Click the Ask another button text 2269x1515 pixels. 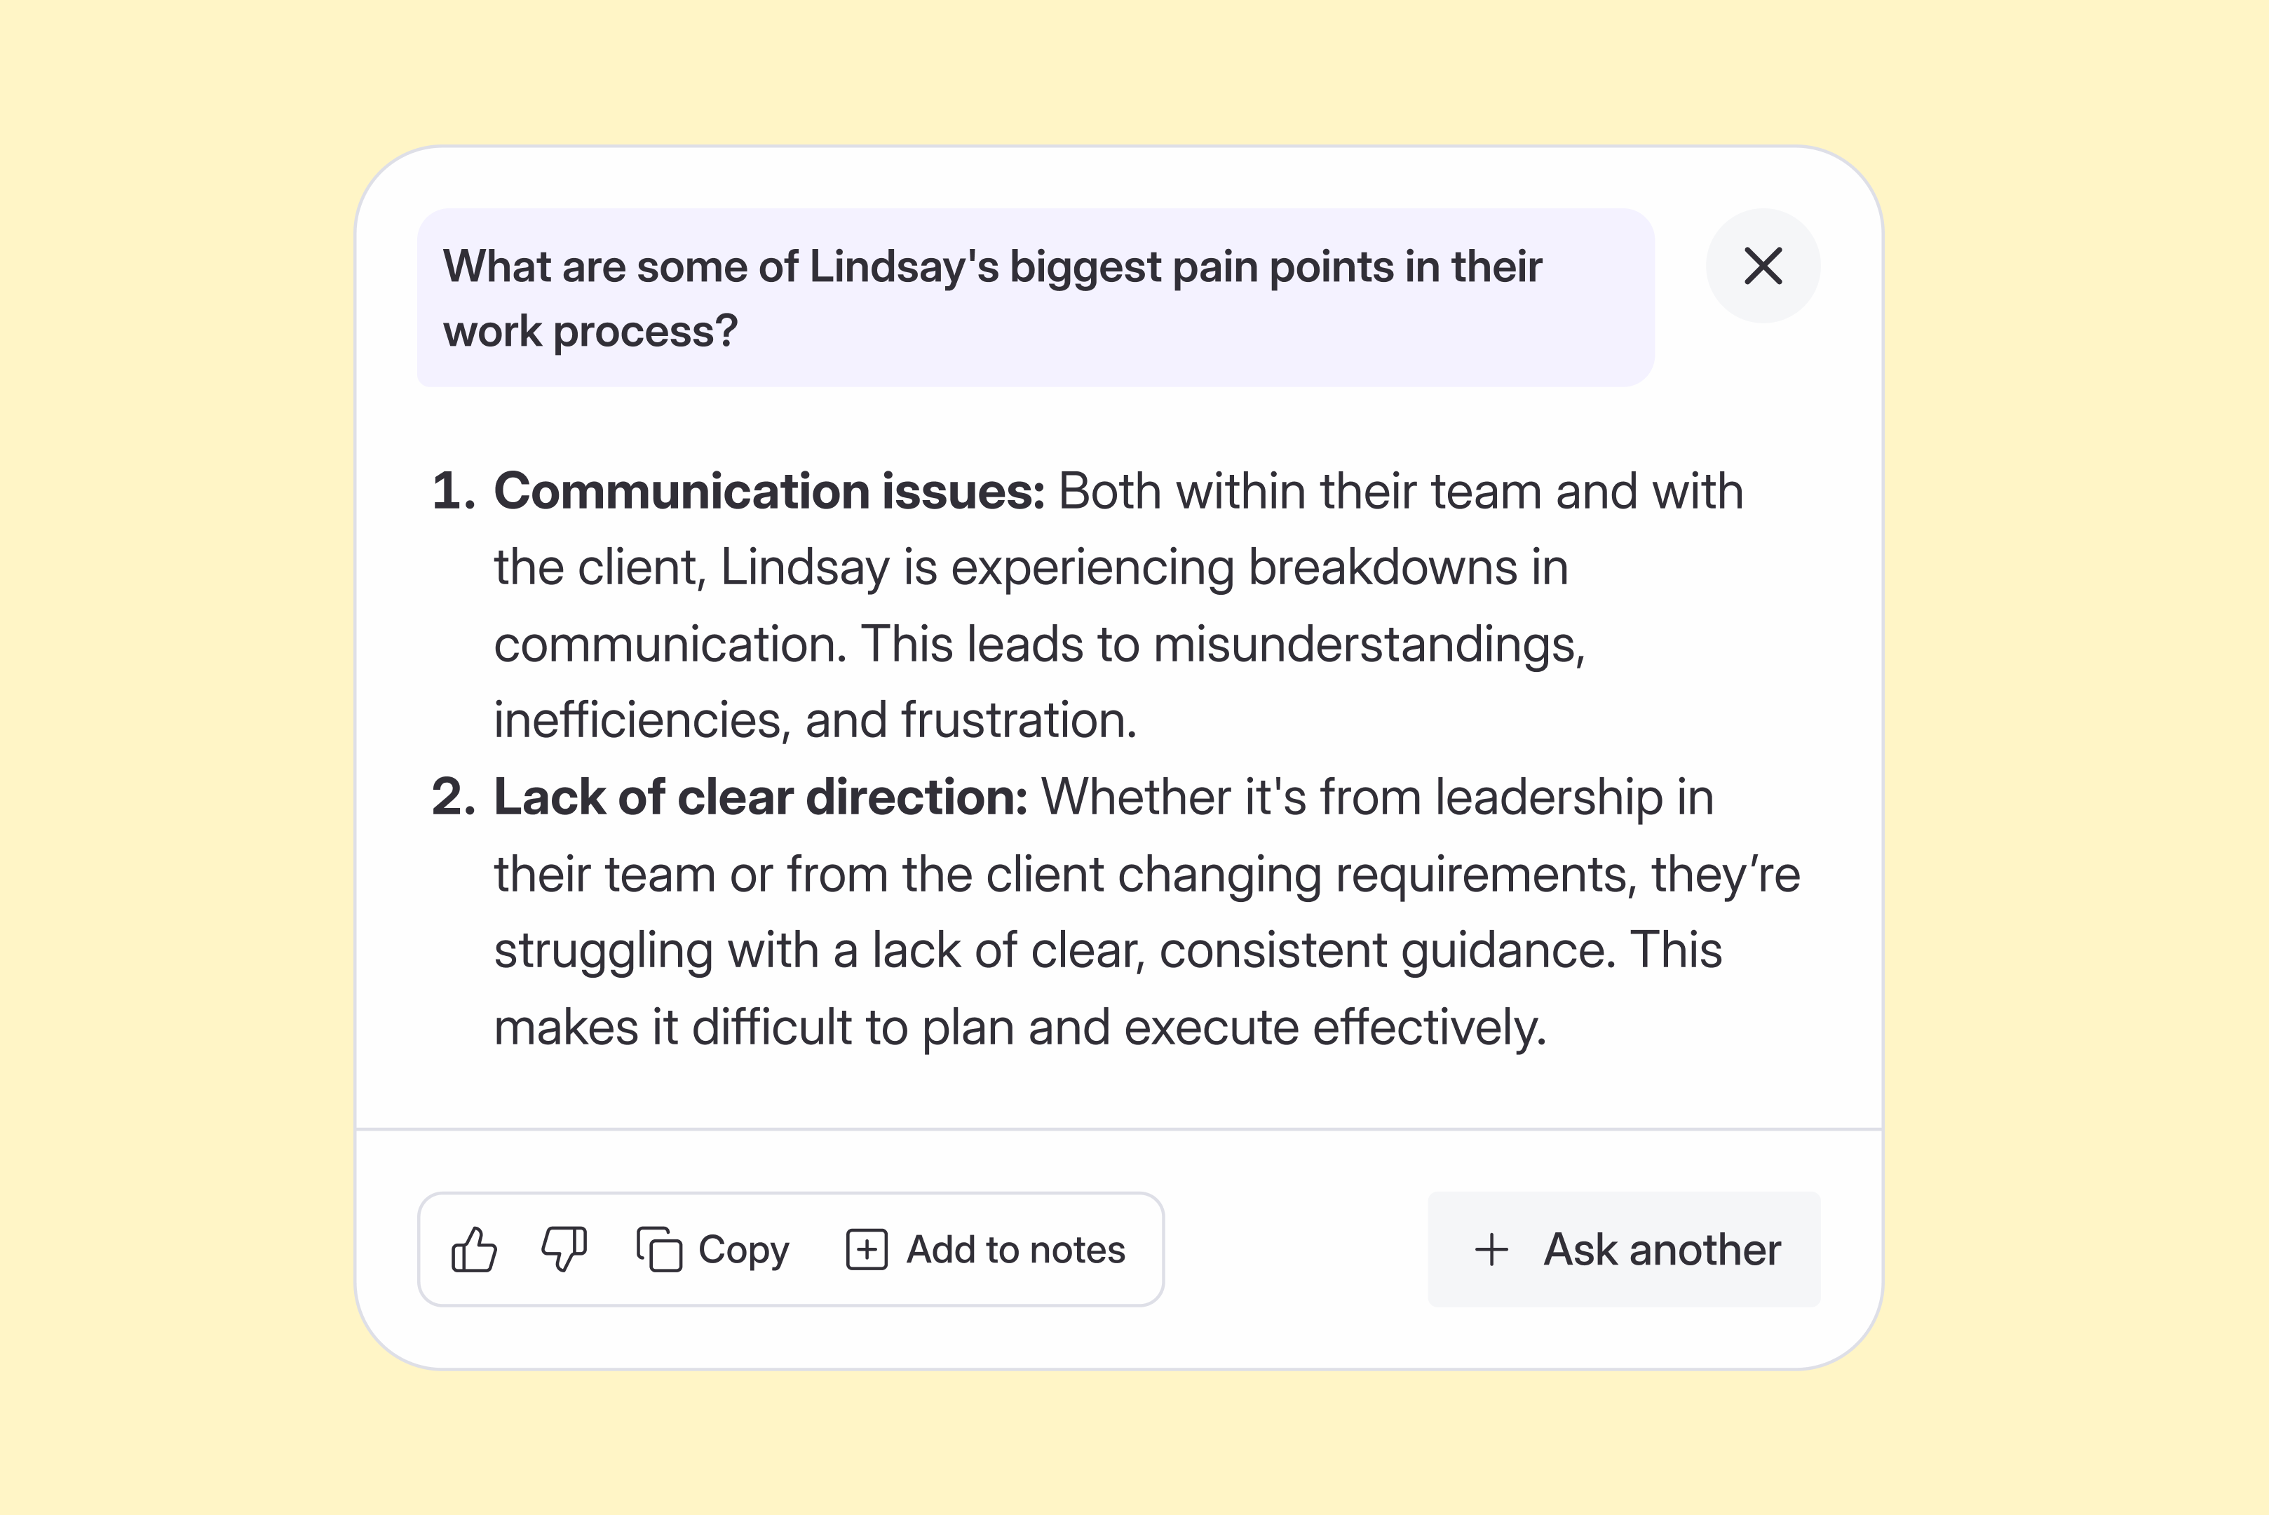[x=1661, y=1249]
